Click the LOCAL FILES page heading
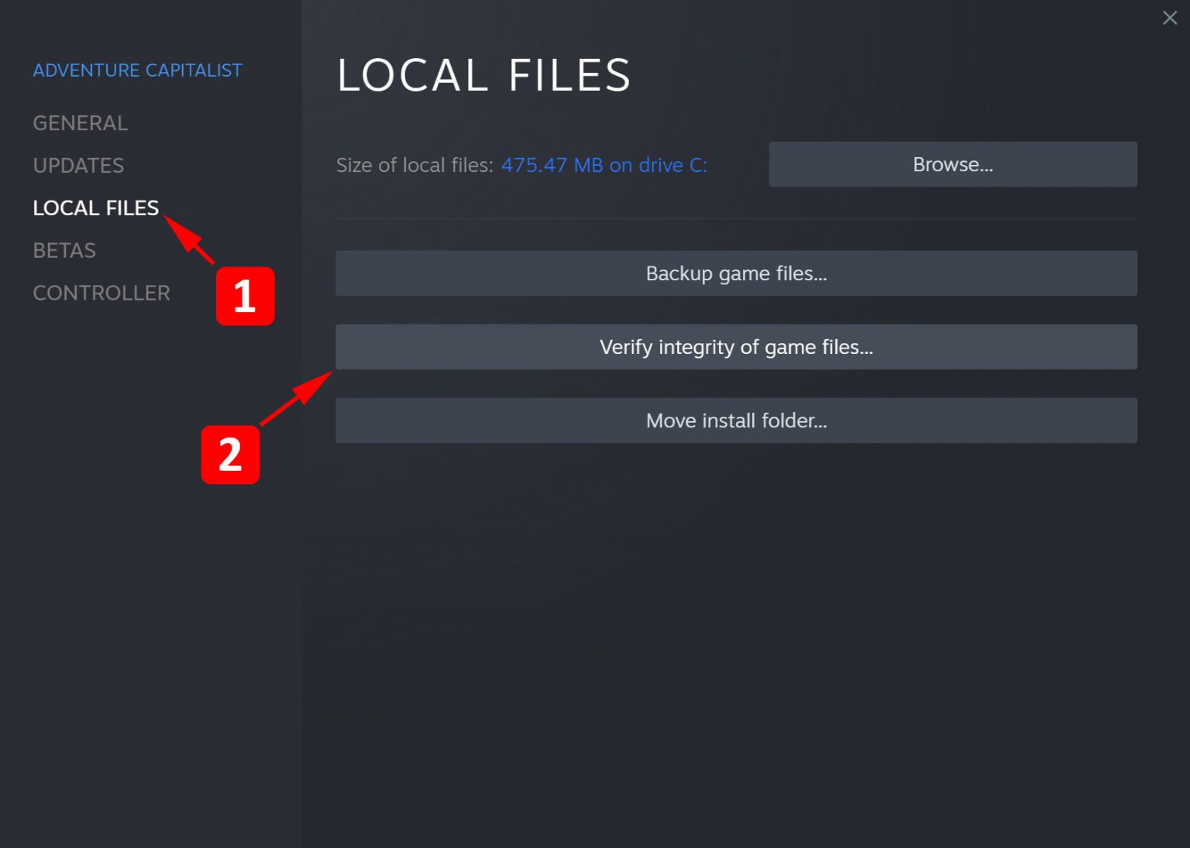The height and width of the screenshot is (848, 1190). click(483, 75)
